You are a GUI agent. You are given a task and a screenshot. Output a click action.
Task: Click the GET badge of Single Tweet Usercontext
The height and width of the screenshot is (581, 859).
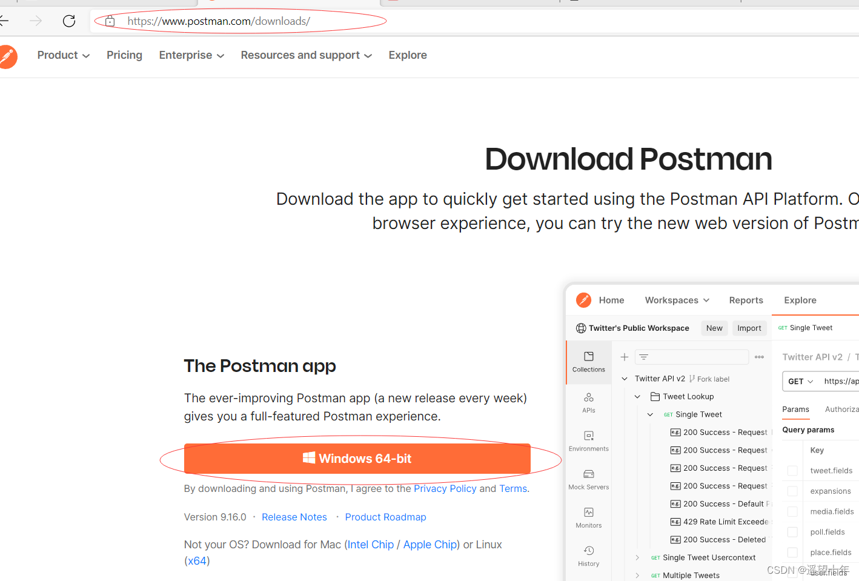(x=655, y=558)
